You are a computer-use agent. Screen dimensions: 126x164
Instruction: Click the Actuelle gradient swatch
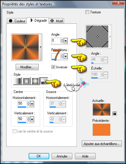point(102,110)
